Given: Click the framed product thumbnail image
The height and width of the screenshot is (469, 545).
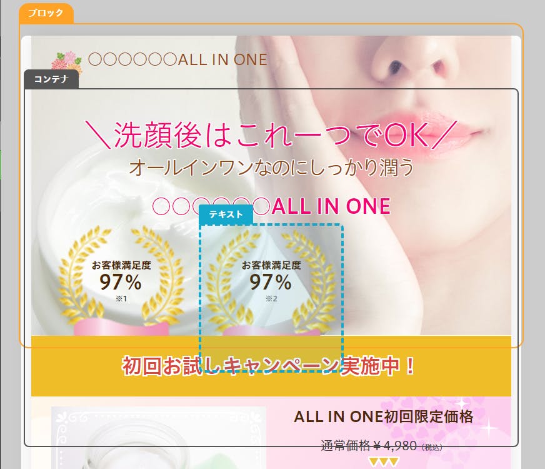Looking at the screenshot, I should pos(159,438).
